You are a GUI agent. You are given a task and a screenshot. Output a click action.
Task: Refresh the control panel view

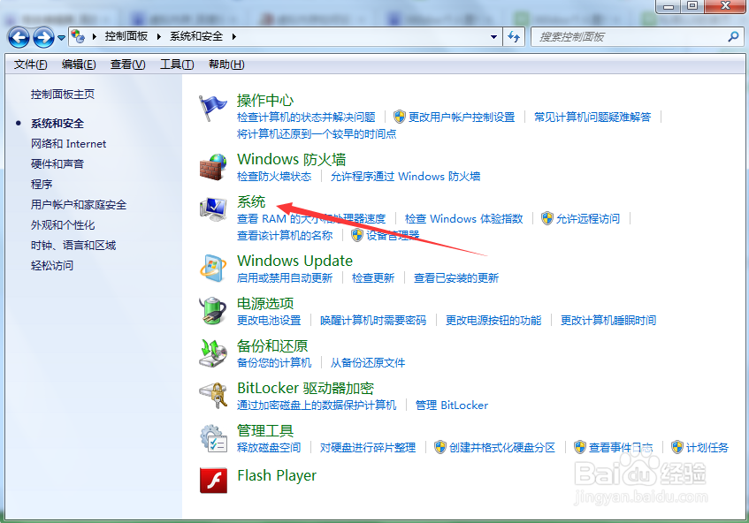tap(514, 37)
